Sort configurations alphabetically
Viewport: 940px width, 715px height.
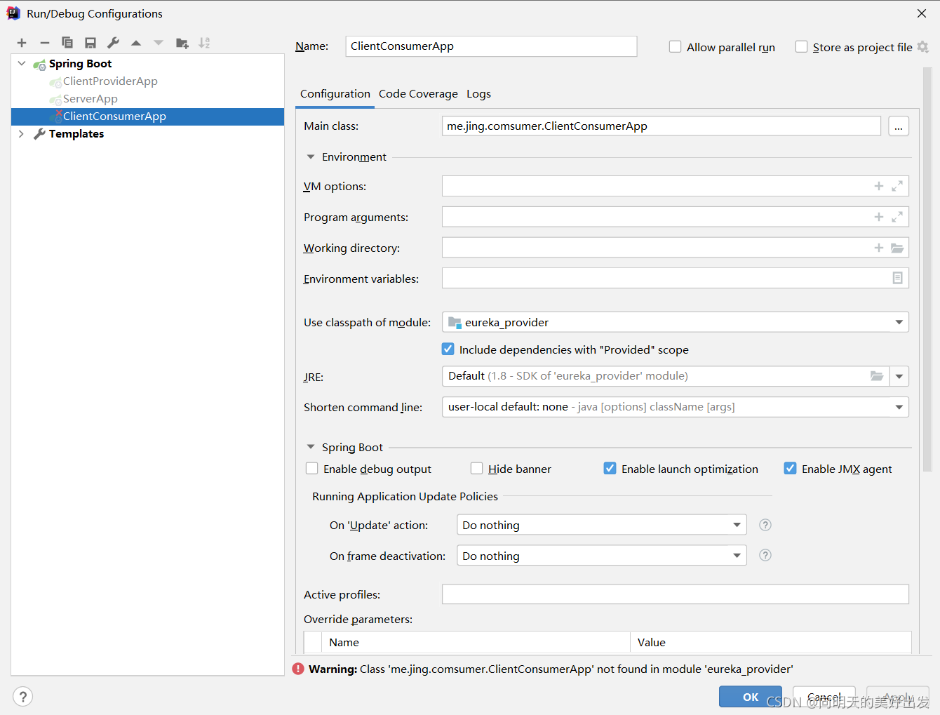coord(204,43)
